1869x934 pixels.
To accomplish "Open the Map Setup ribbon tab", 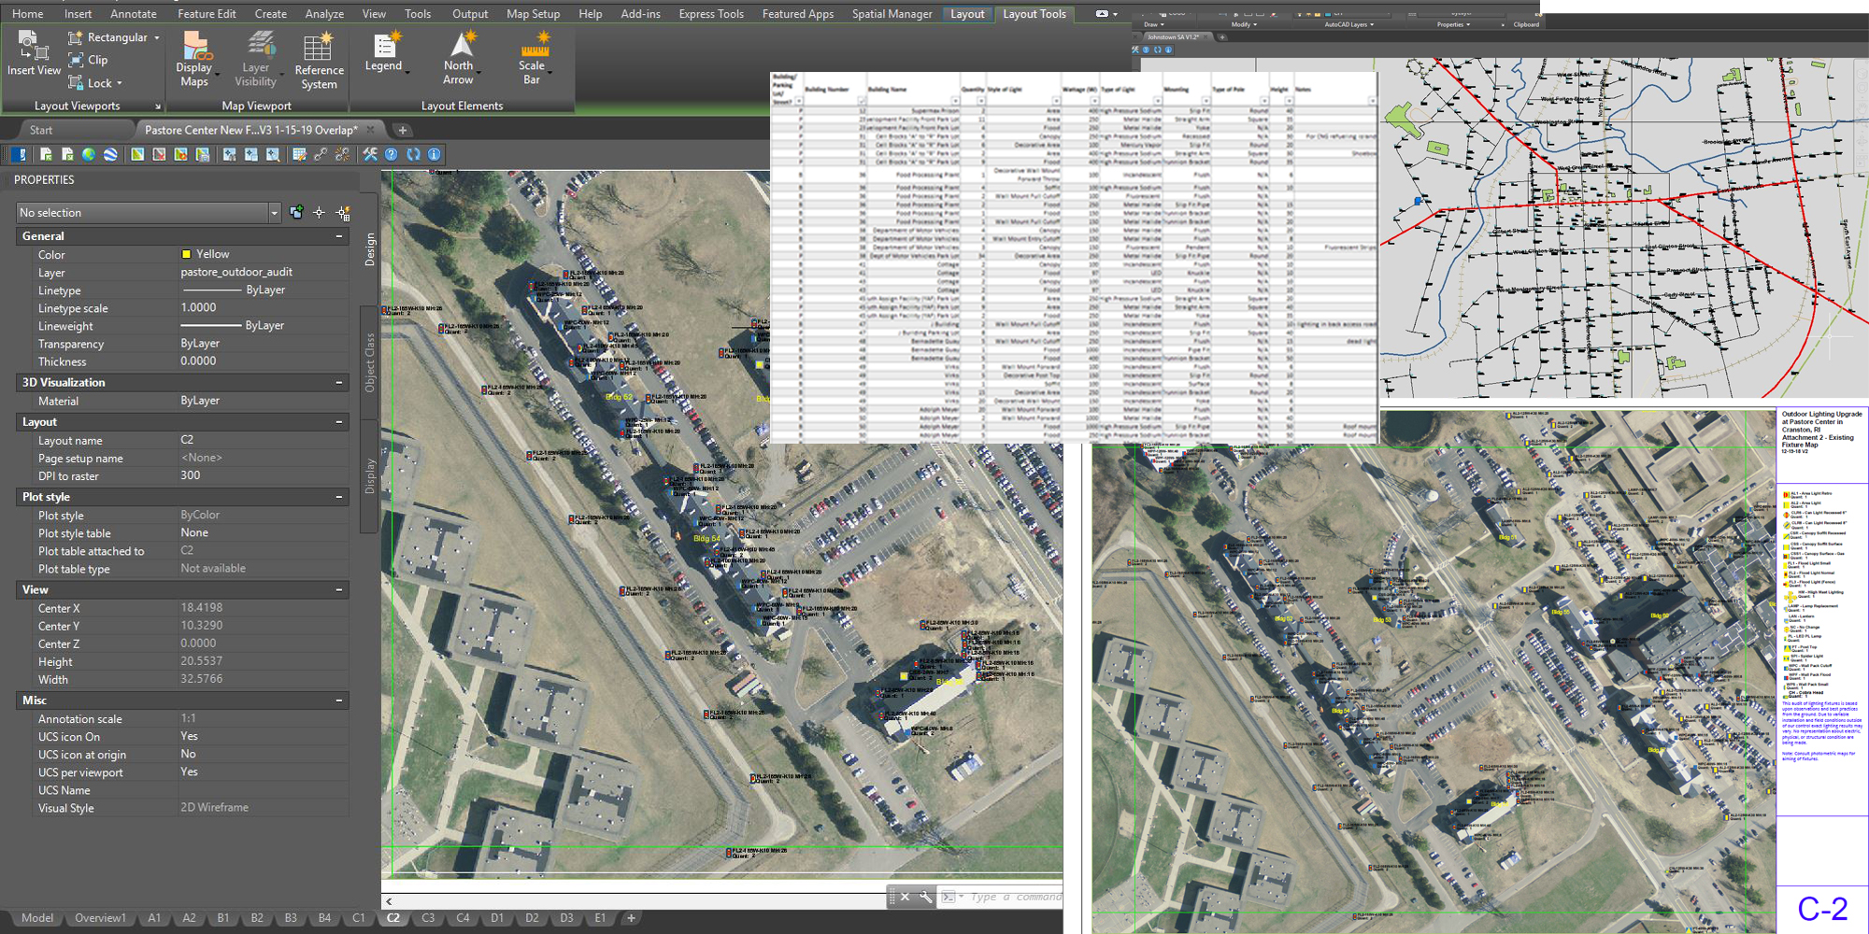I will (533, 14).
